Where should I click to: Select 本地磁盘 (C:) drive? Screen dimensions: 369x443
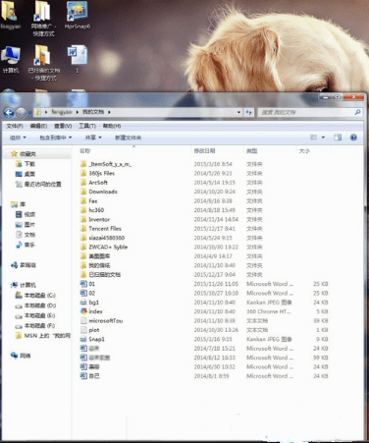click(x=35, y=296)
